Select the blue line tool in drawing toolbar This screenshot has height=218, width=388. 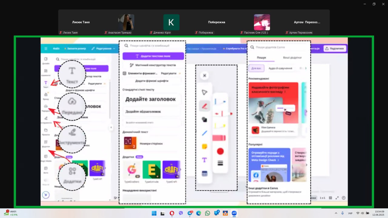(205, 133)
